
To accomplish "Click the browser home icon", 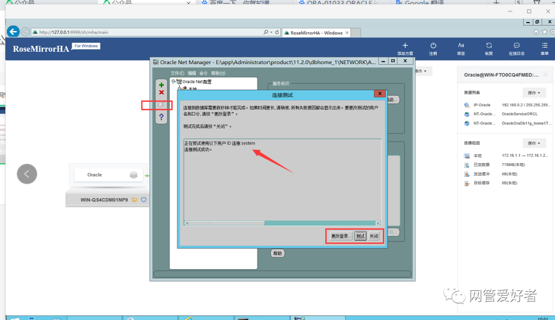I will coord(536,32).
